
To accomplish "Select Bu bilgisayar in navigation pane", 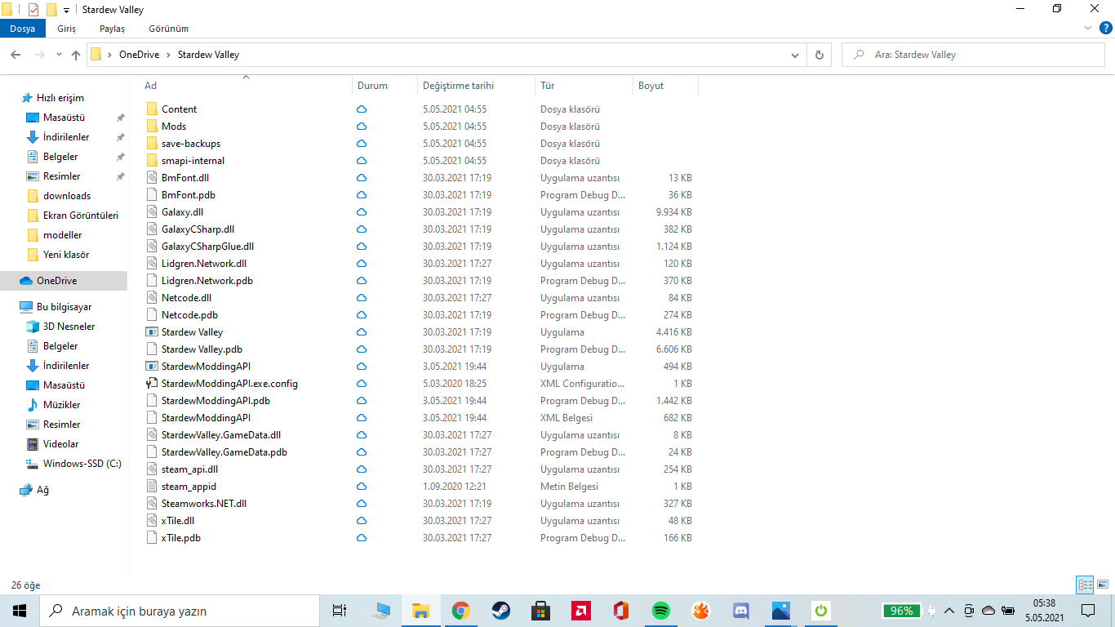I will [64, 307].
